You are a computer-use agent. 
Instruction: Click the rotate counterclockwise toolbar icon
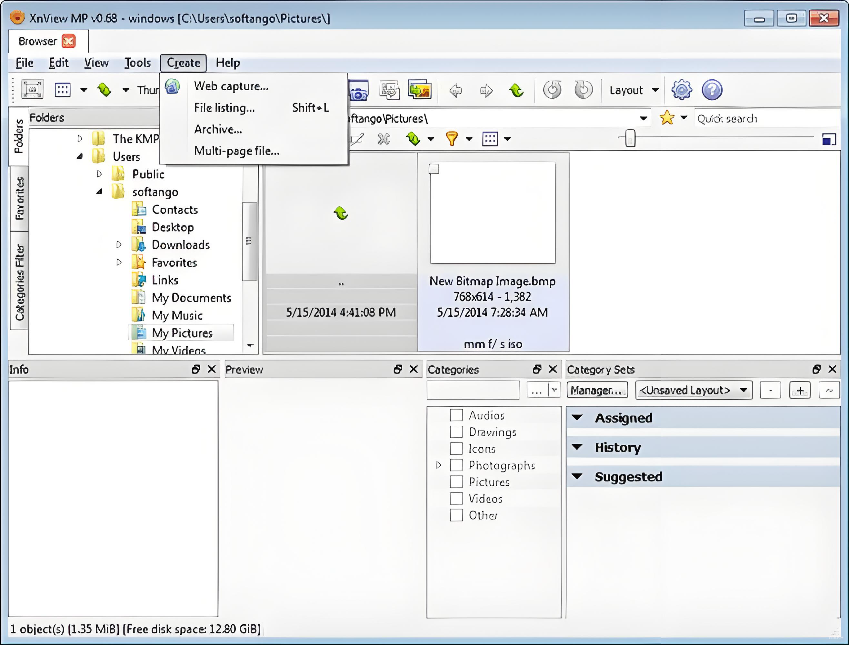tap(552, 90)
